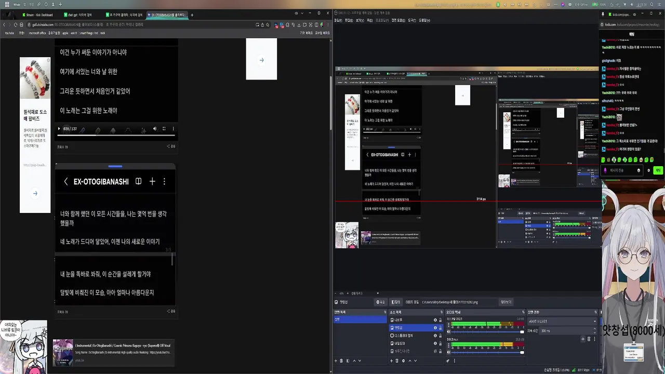The height and width of the screenshot is (374, 665).
Task: Open Edit menu in OBS
Action: (349, 20)
